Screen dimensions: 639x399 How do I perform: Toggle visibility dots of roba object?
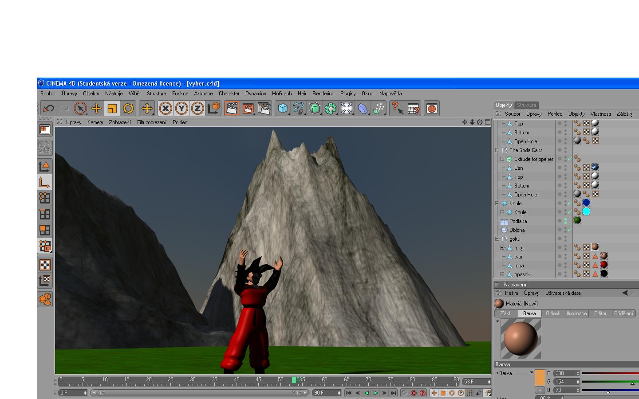[x=565, y=266]
